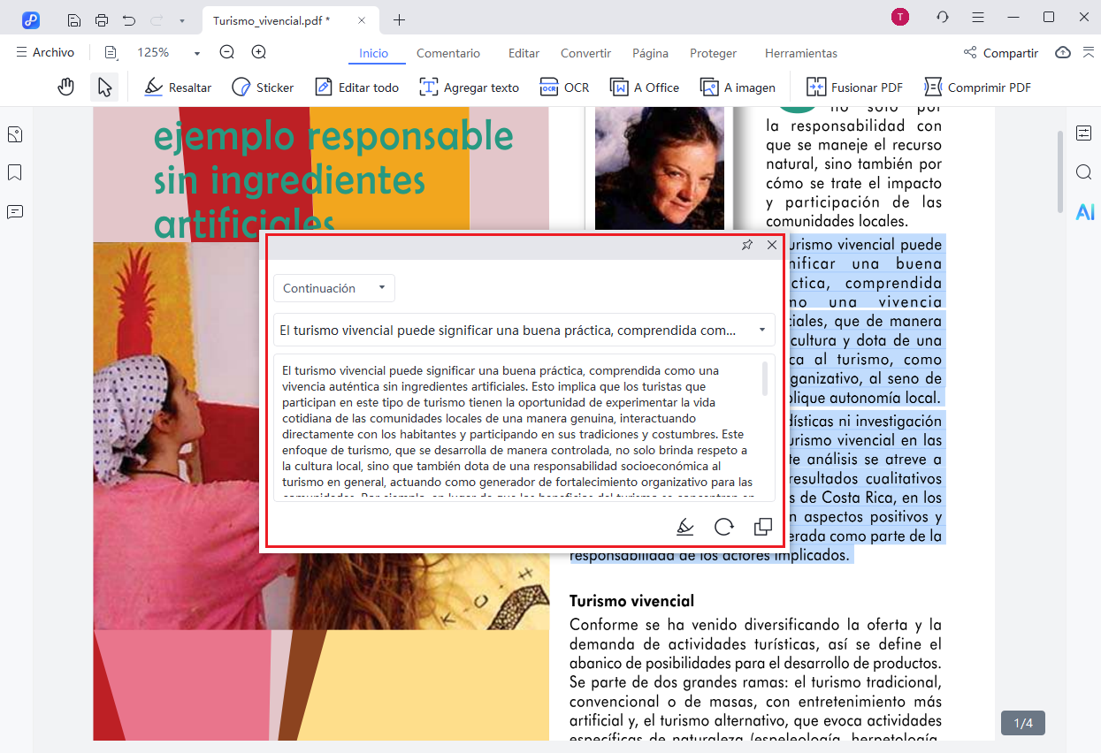
Task: Click the Fusionar PDF button
Action: (x=855, y=87)
